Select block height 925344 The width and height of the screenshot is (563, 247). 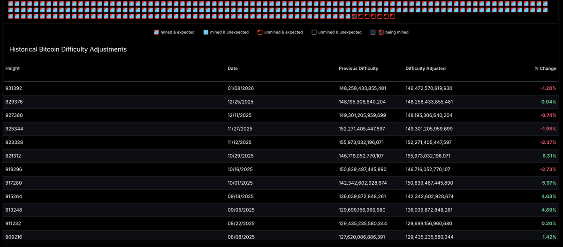[x=14, y=129]
